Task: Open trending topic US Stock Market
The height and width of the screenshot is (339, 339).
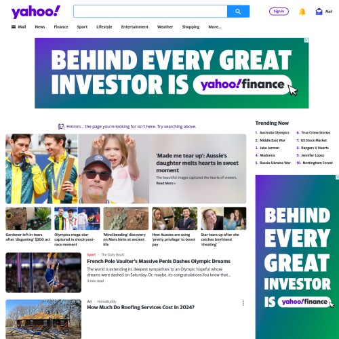Action: [x=313, y=140]
